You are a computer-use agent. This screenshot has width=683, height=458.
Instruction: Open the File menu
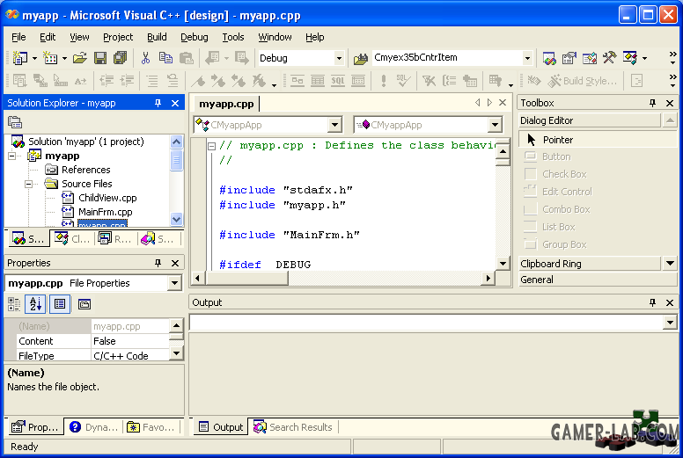click(18, 37)
